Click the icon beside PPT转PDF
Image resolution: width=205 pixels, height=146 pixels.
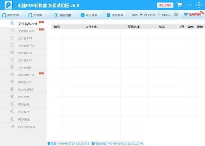[12, 82]
